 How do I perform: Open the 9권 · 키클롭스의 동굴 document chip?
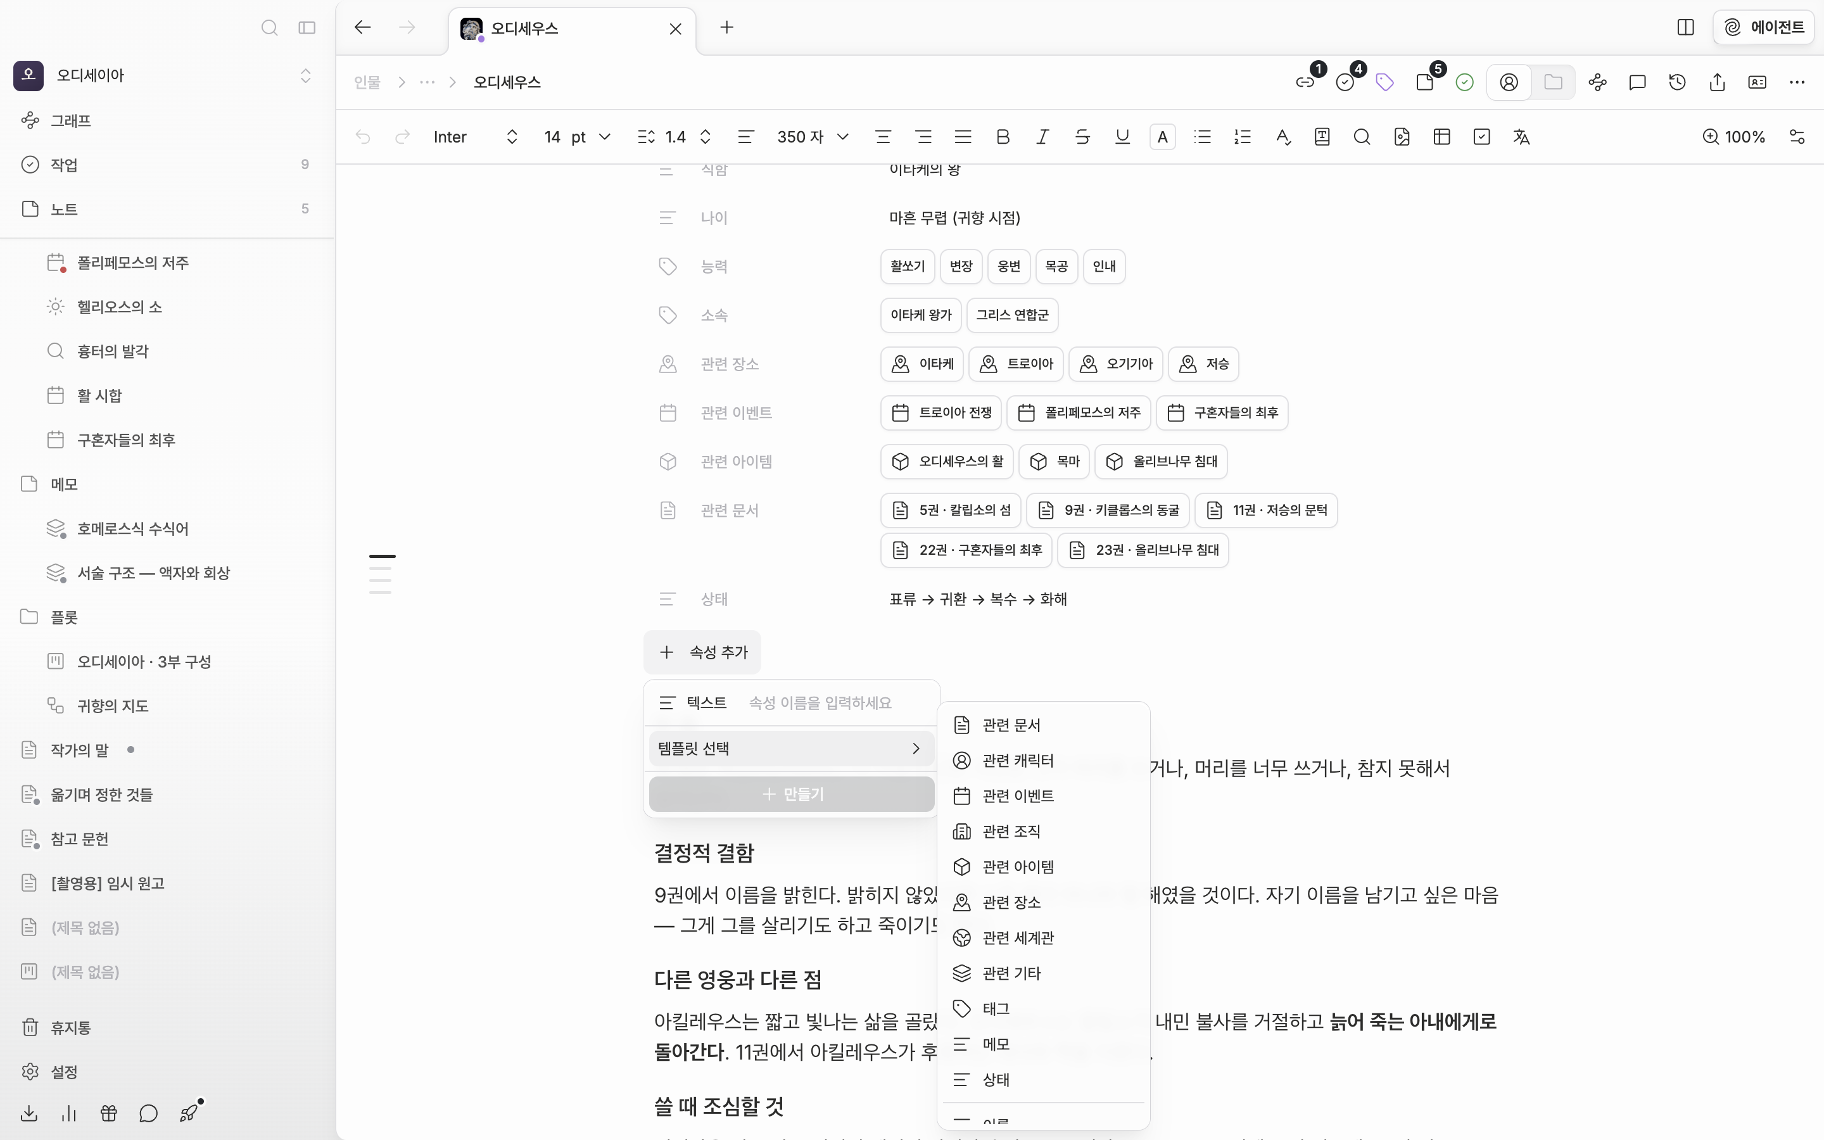pyautogui.click(x=1107, y=510)
